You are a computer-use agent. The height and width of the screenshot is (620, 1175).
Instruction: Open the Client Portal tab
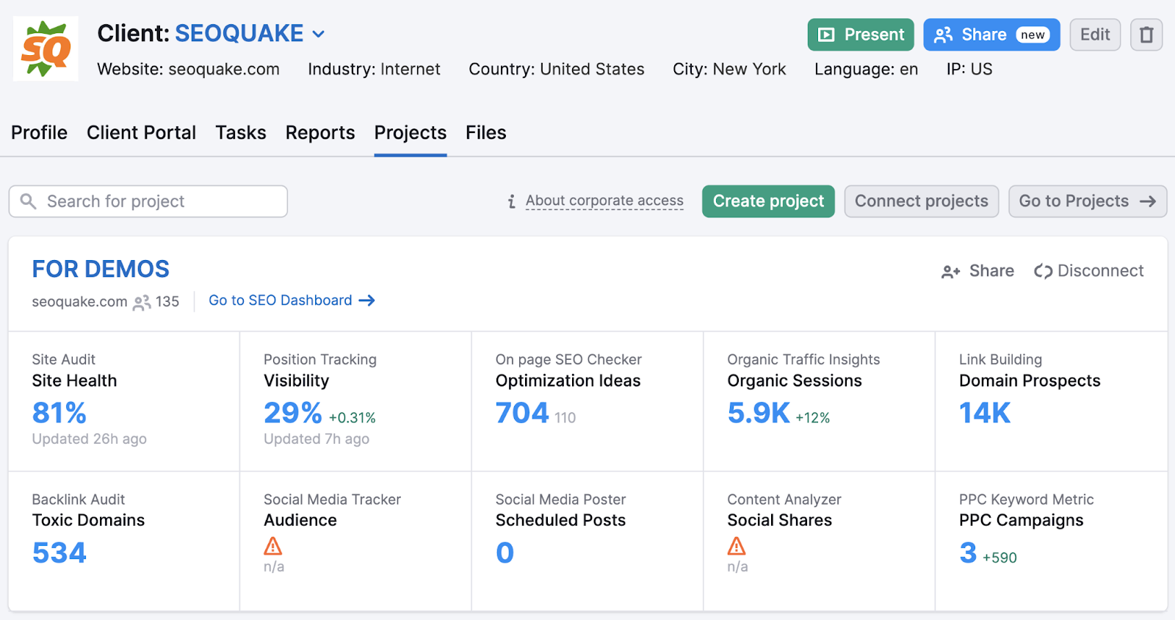tap(141, 132)
